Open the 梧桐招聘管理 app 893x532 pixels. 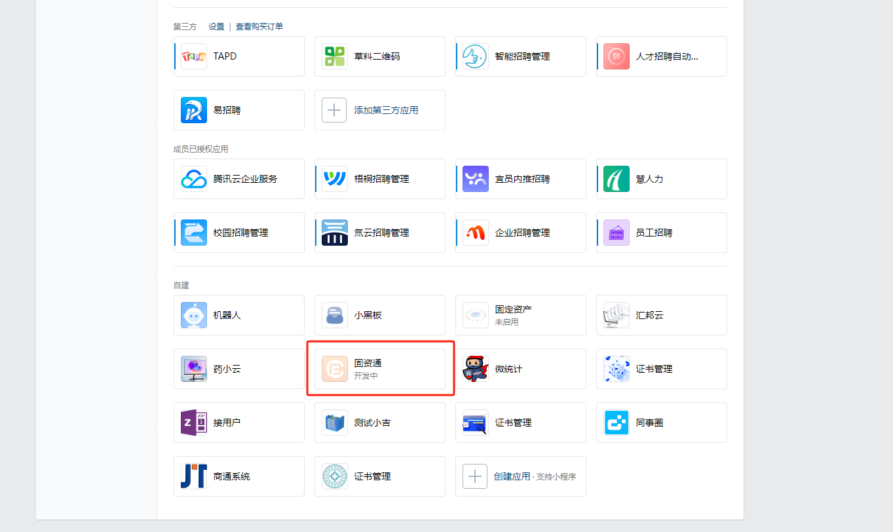(x=380, y=179)
